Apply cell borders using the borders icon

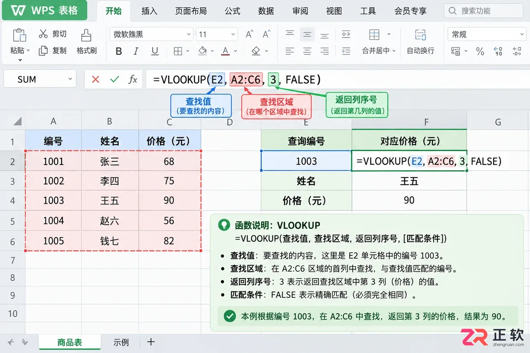click(x=178, y=51)
